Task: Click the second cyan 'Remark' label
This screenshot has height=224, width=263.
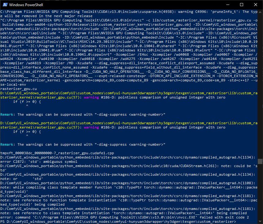Action: 7,144
